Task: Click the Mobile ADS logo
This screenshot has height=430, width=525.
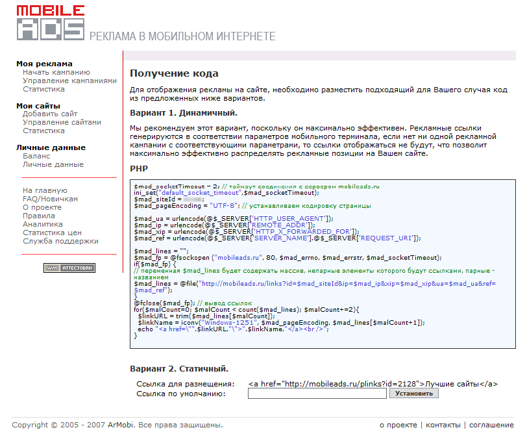Action: point(51,23)
